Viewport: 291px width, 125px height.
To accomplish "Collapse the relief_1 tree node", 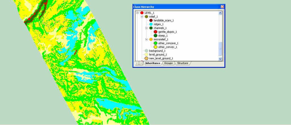I will 142,17.
